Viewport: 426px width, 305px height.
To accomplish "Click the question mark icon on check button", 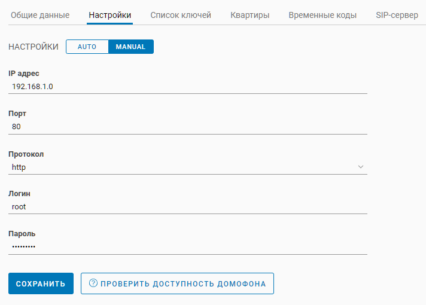I will click(93, 283).
